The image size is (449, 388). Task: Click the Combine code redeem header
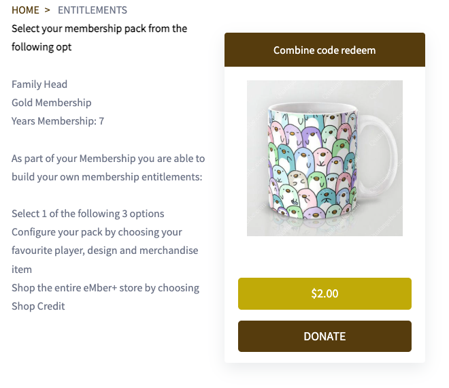click(x=325, y=50)
